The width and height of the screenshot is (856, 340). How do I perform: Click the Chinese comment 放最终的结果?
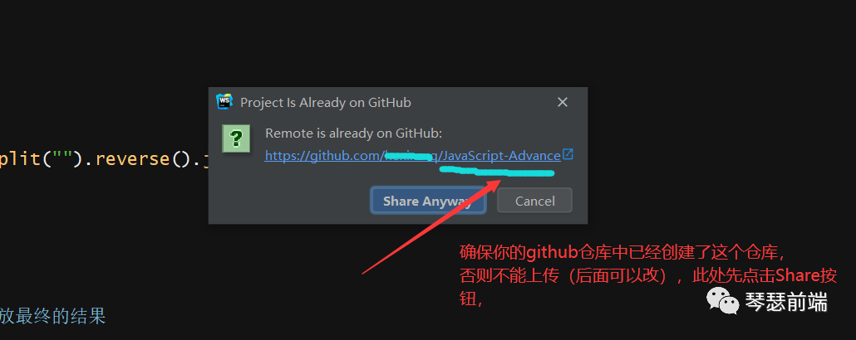pyautogui.click(x=52, y=316)
